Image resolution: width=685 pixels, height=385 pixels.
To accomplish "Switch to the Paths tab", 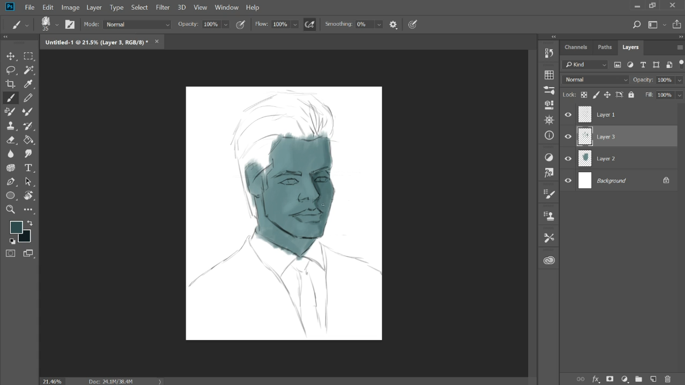I will pyautogui.click(x=605, y=47).
